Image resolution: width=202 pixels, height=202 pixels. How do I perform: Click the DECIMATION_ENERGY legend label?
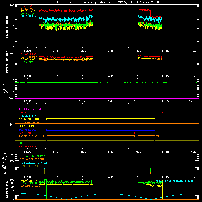click(32, 156)
